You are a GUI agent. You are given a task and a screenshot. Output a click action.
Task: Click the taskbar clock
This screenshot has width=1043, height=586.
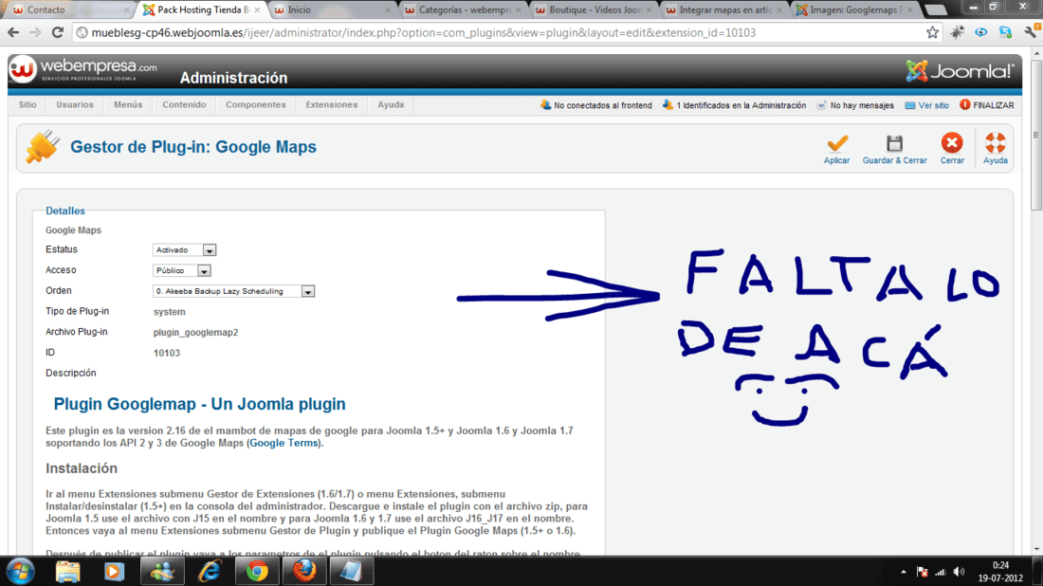pos(1000,572)
